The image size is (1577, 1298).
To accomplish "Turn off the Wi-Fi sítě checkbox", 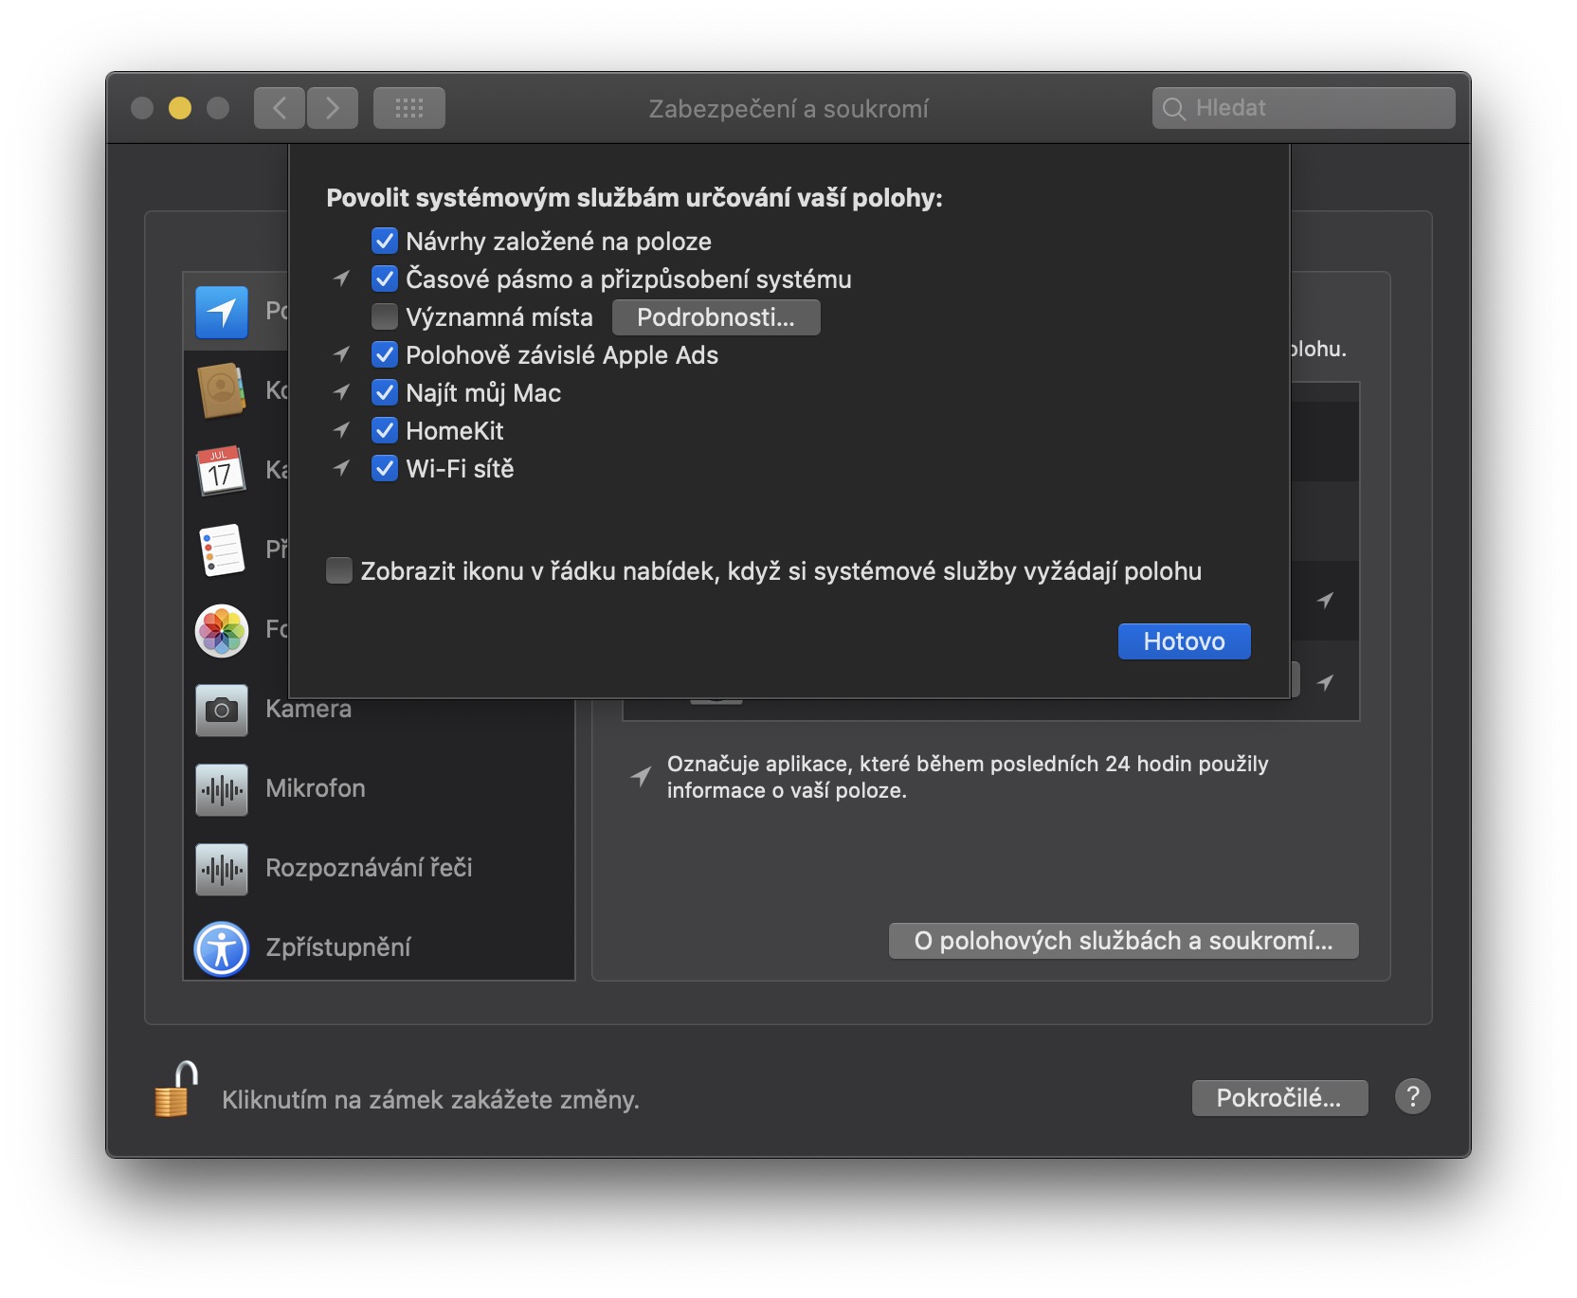I will coord(385,469).
